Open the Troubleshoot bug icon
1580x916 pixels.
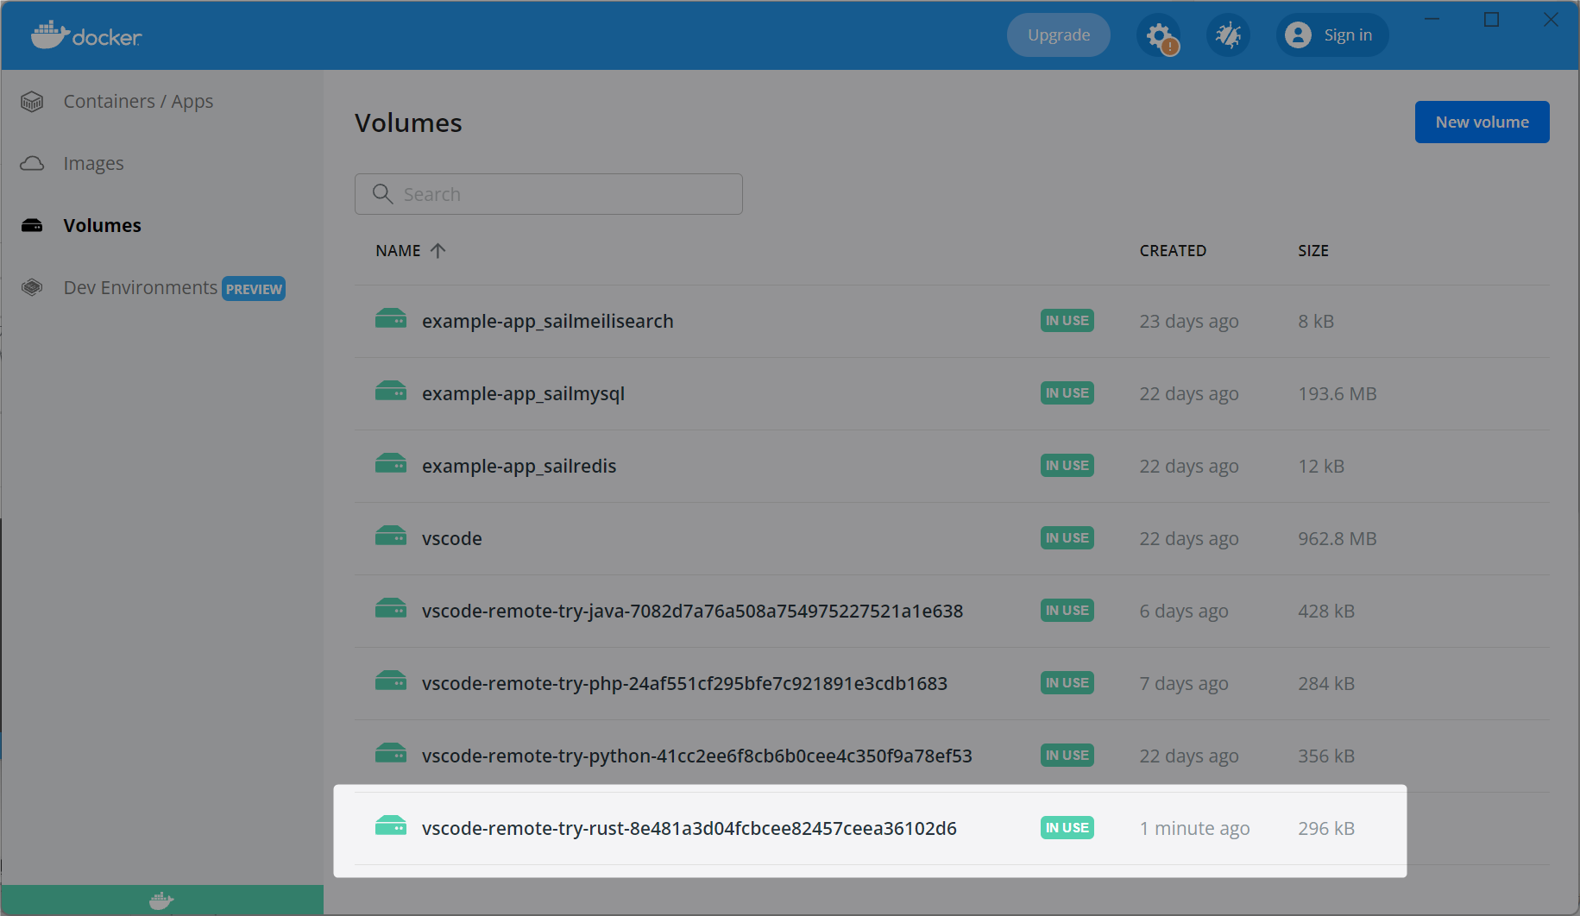point(1228,35)
